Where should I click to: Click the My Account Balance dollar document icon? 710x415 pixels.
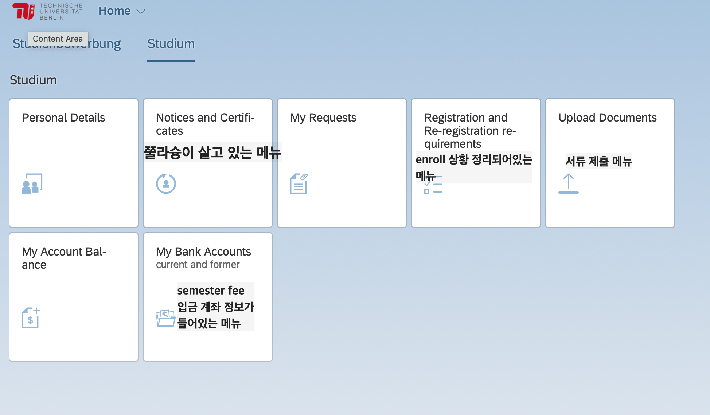tap(31, 317)
